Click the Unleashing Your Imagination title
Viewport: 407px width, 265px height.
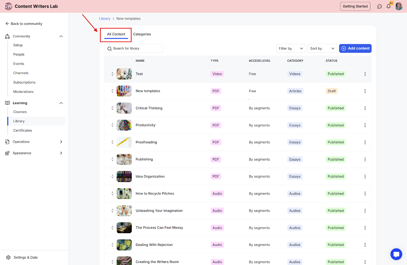pyautogui.click(x=159, y=211)
